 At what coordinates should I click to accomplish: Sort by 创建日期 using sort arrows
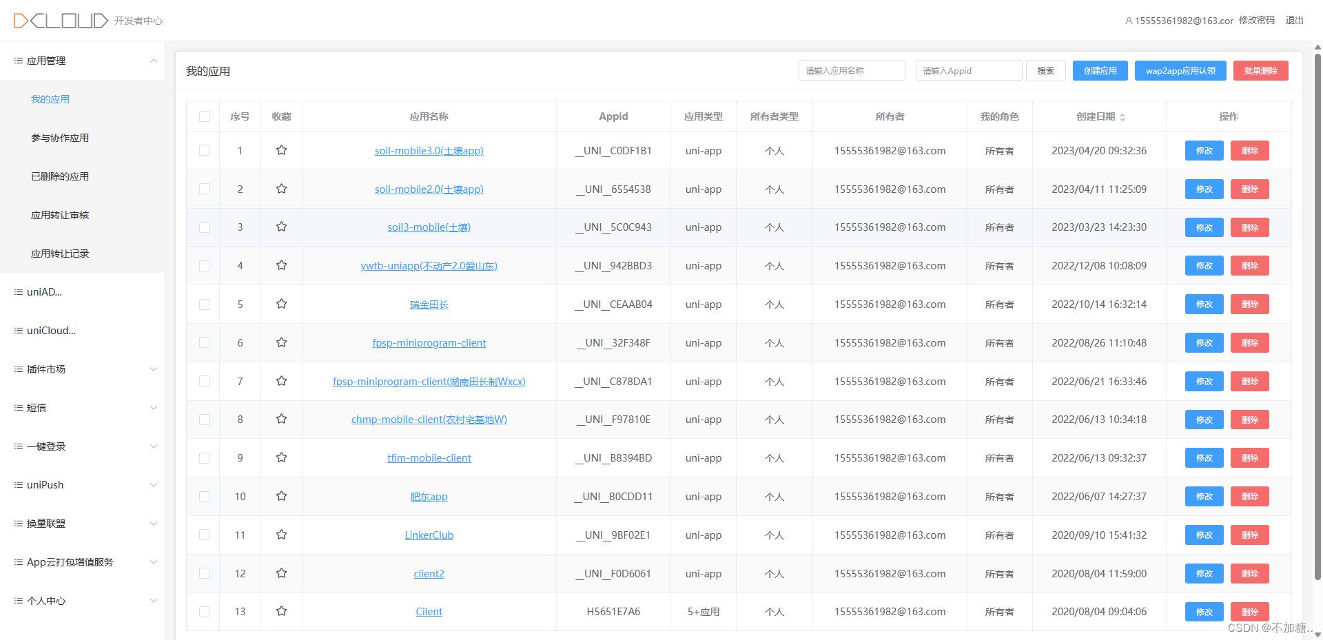pyautogui.click(x=1122, y=117)
